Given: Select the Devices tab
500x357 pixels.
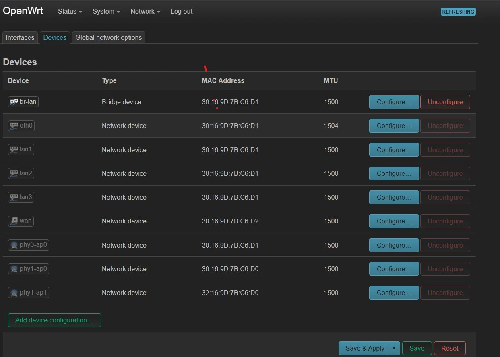Looking at the screenshot, I should (x=55, y=37).
